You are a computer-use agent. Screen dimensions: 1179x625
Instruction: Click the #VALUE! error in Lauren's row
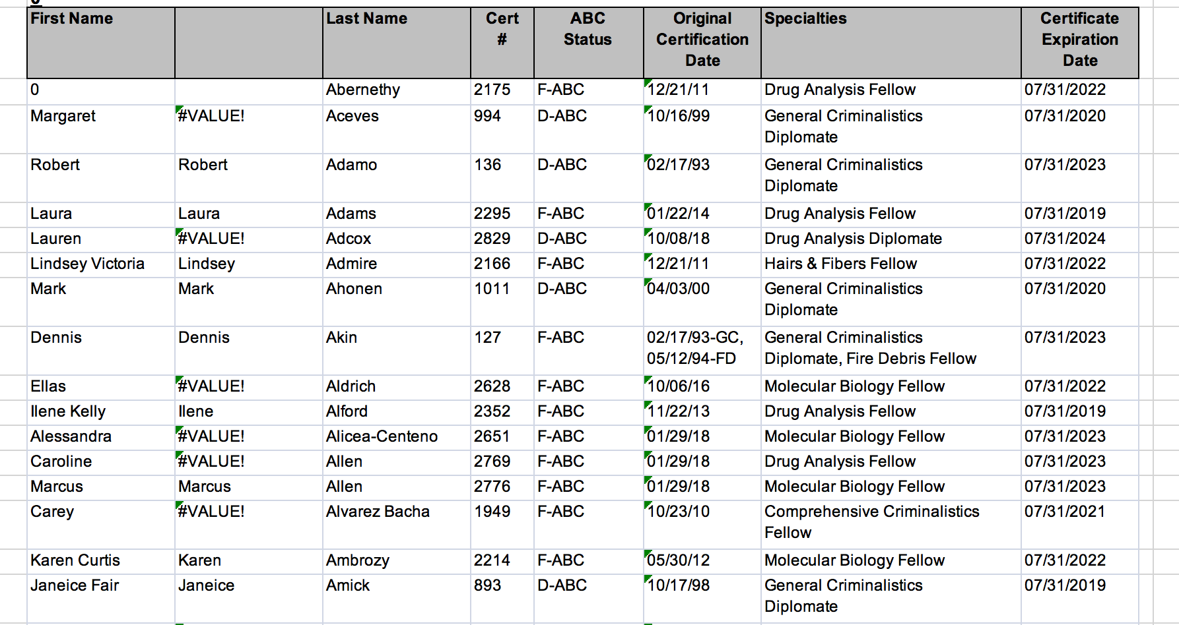pyautogui.click(x=249, y=240)
